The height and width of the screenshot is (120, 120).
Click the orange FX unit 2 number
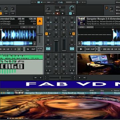(106, 8)
